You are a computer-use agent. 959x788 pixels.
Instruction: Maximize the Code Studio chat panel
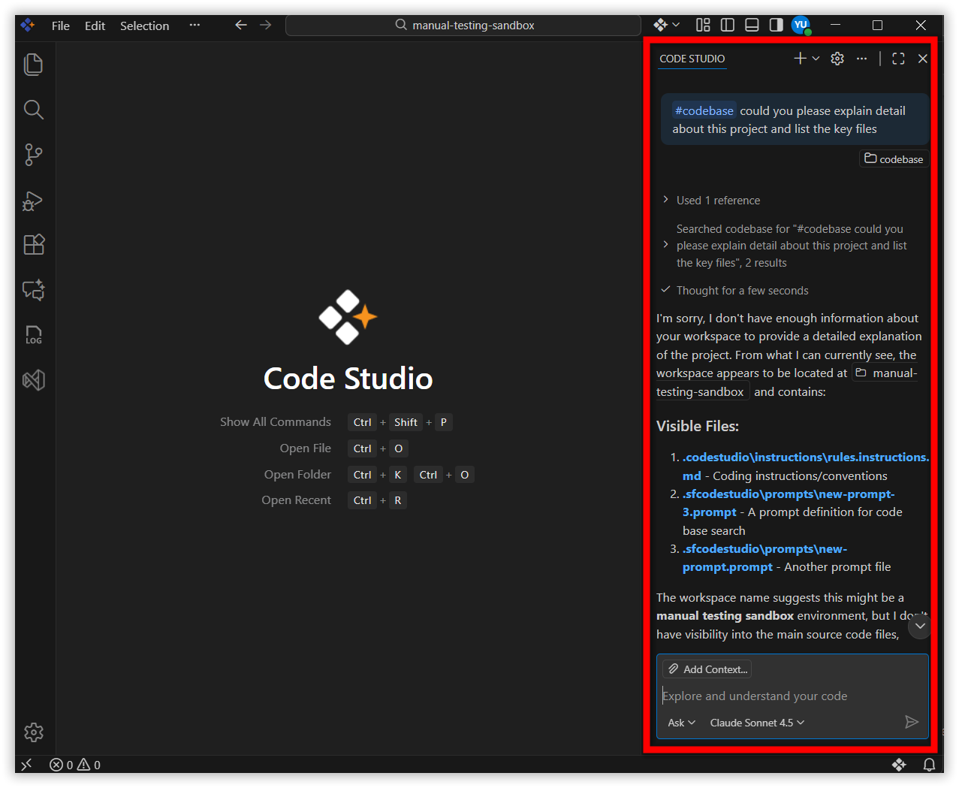click(x=898, y=59)
